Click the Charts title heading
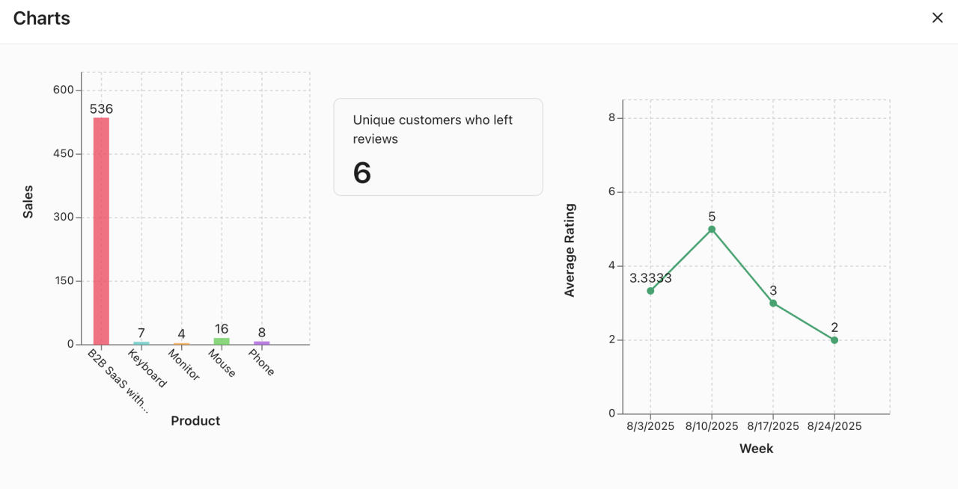958x489 pixels. click(x=41, y=18)
